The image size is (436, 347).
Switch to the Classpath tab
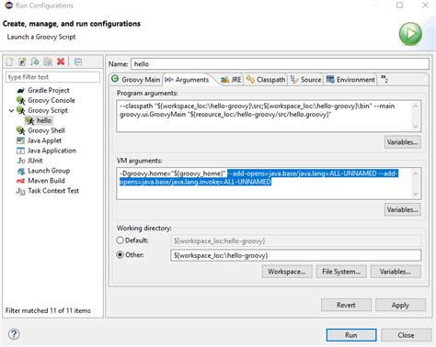click(266, 80)
